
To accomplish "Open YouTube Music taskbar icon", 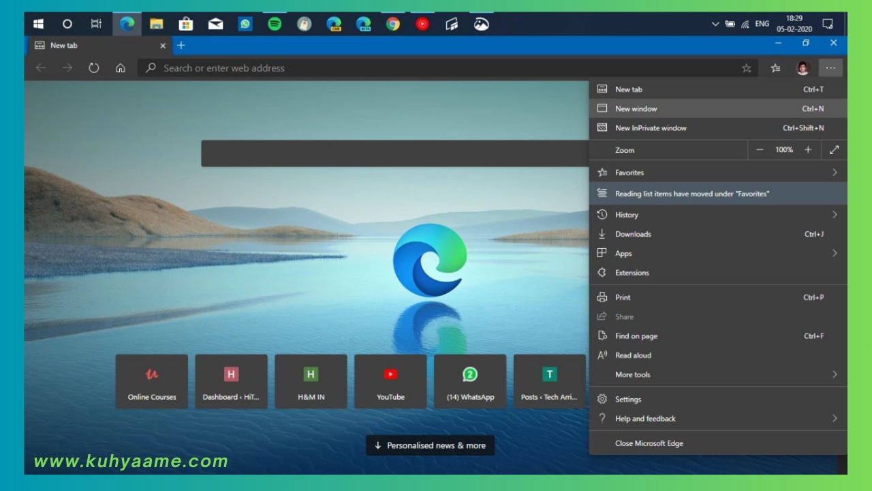I will pos(422,24).
